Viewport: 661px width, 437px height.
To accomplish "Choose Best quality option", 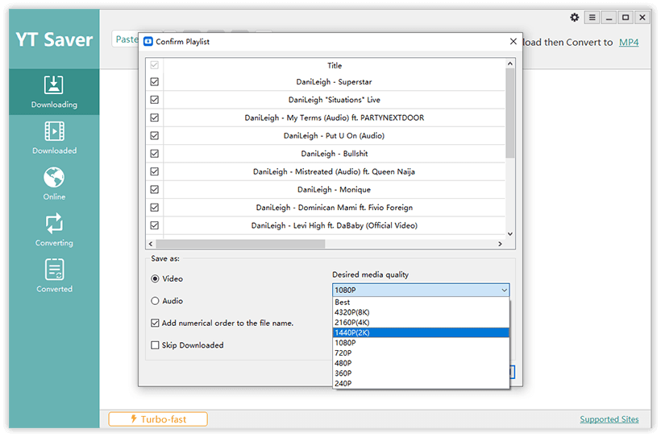I will click(421, 303).
